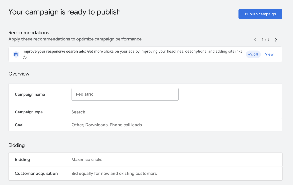
Task: Open the help question mark icon
Action: (25, 57)
